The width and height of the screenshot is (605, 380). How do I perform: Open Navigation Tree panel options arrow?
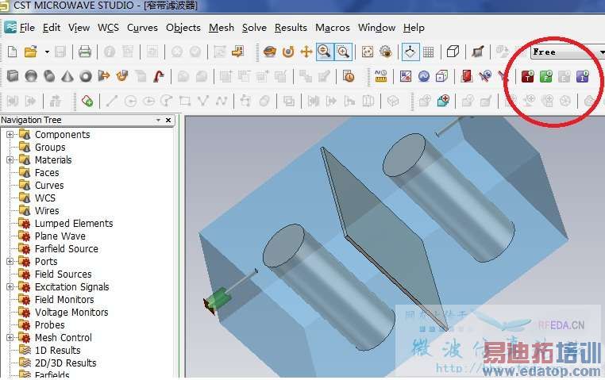pyautogui.click(x=158, y=121)
